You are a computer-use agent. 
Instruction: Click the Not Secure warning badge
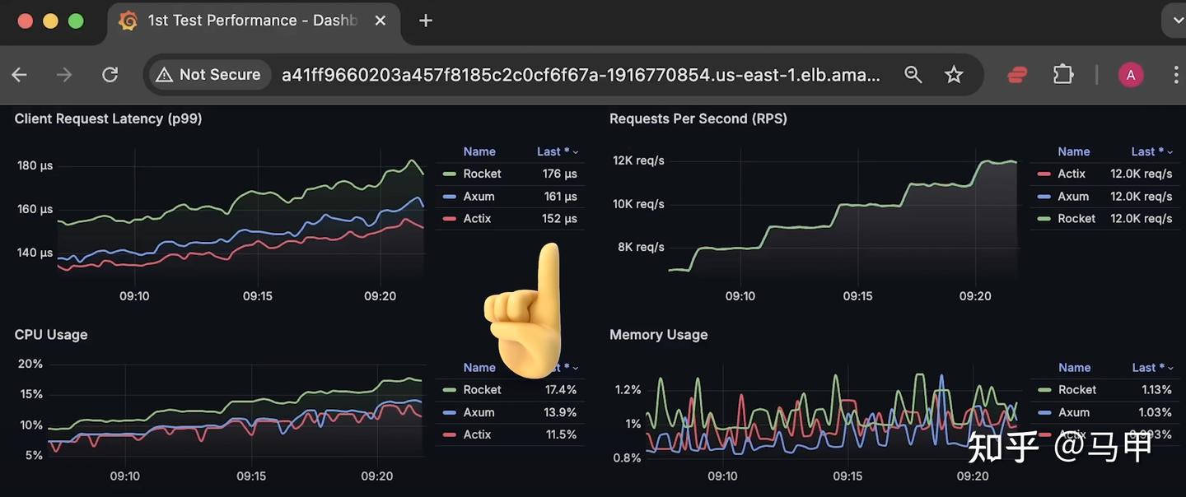click(x=209, y=75)
